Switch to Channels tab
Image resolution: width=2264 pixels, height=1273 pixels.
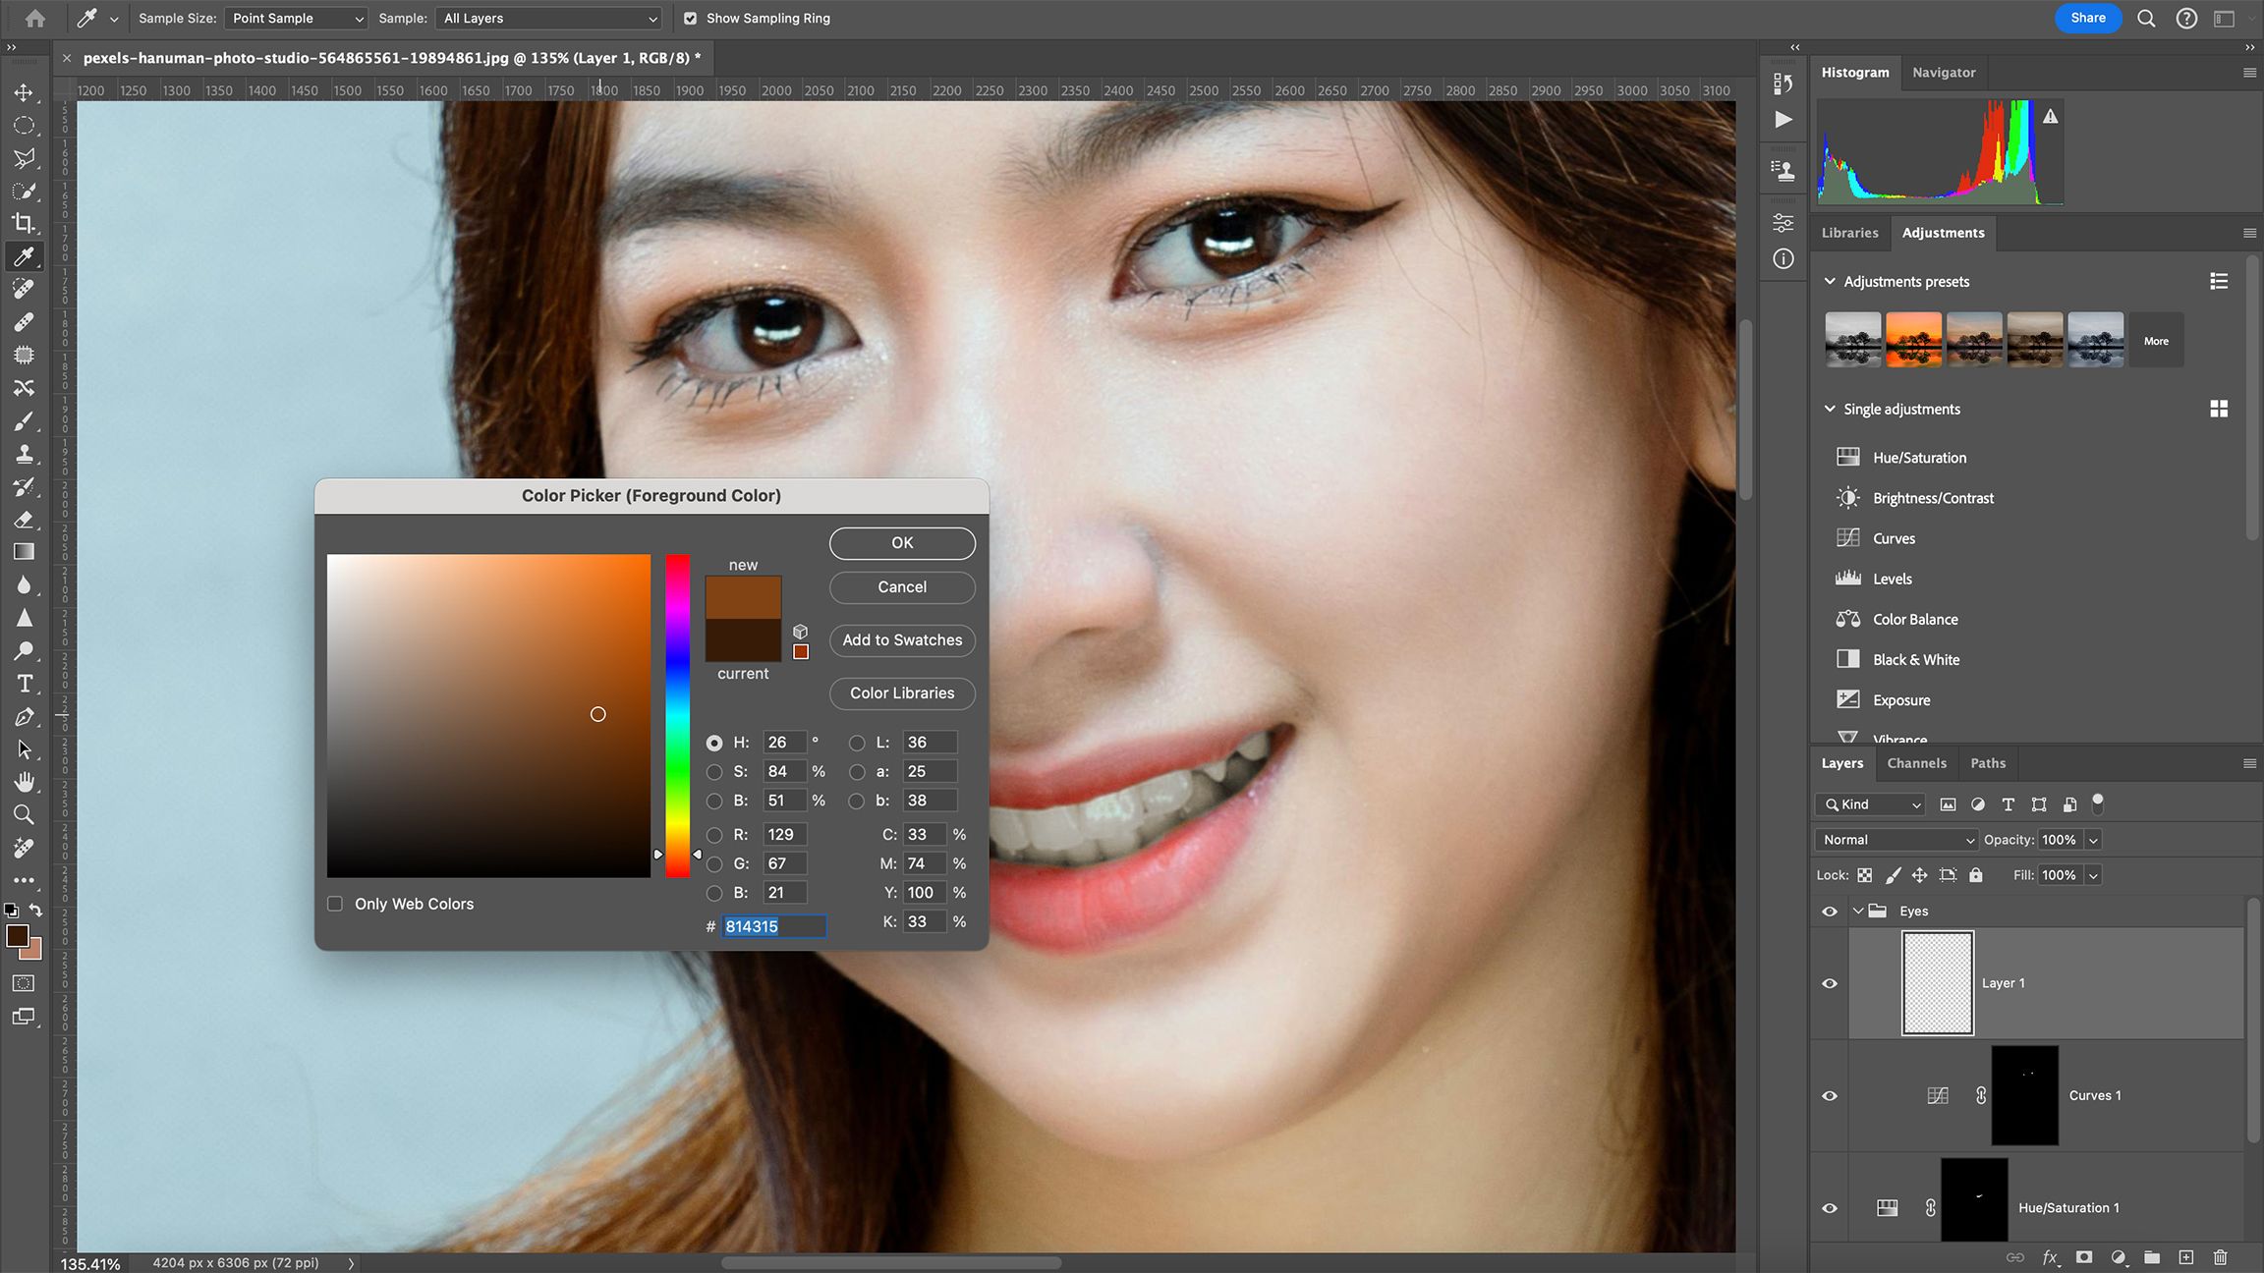1916,763
